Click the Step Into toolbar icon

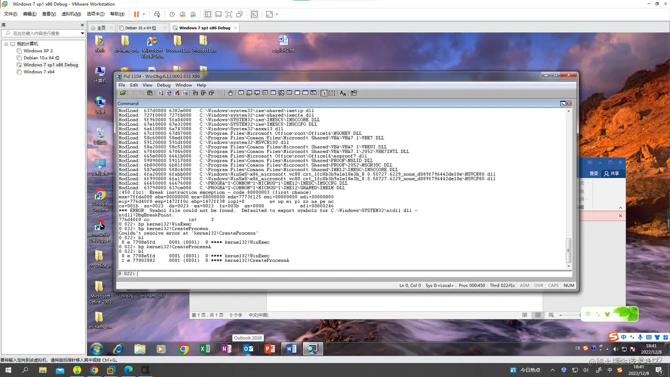click(x=195, y=93)
